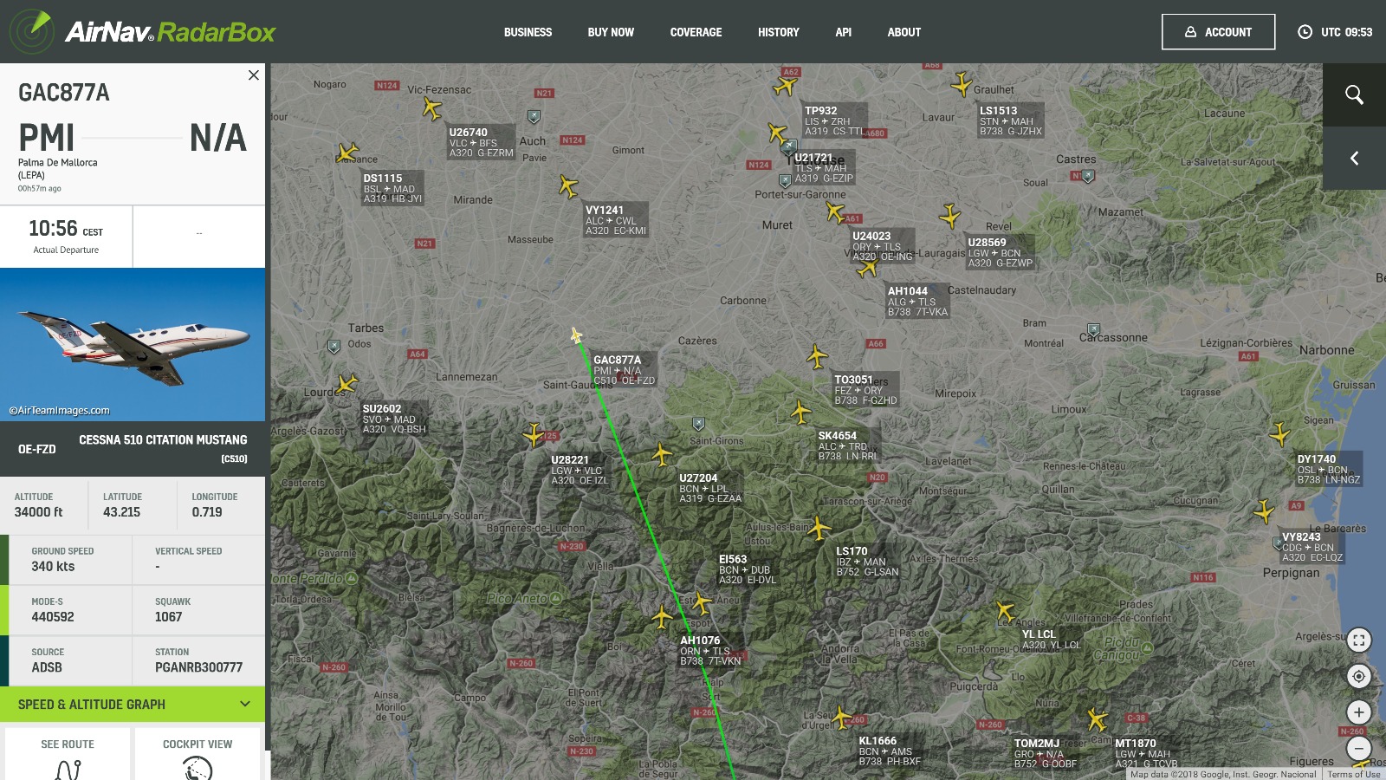This screenshot has width=1386, height=780.
Task: Select the U28221 aircraft icon
Action: (534, 434)
